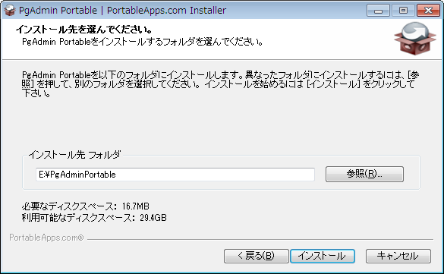Open folder browser with 参照(R)... button
The width and height of the screenshot is (444, 274).
[x=364, y=174]
